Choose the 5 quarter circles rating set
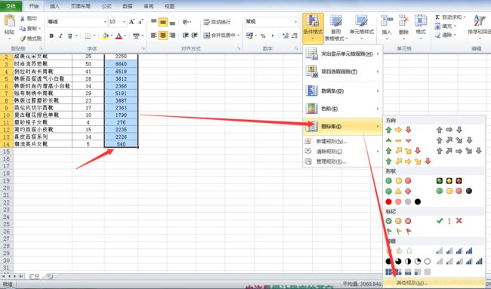491x289 pixels. pyautogui.click(x=408, y=261)
